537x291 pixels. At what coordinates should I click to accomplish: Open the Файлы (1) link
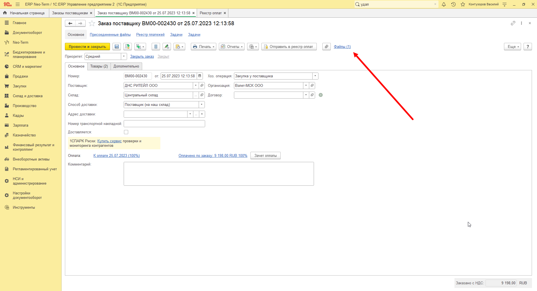pyautogui.click(x=342, y=47)
